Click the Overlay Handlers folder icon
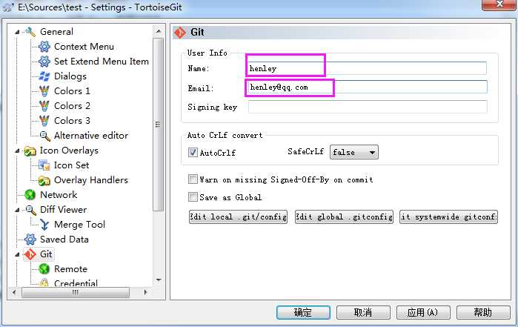 pos(44,180)
